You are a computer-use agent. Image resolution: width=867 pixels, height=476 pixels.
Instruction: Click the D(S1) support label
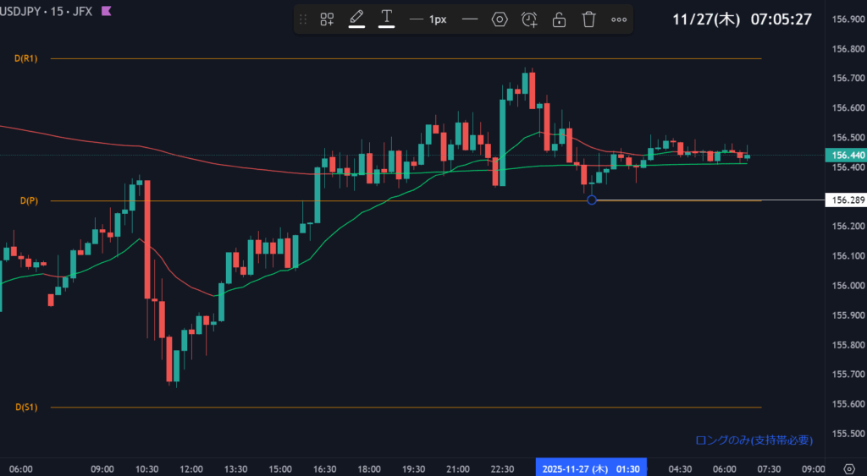25,408
